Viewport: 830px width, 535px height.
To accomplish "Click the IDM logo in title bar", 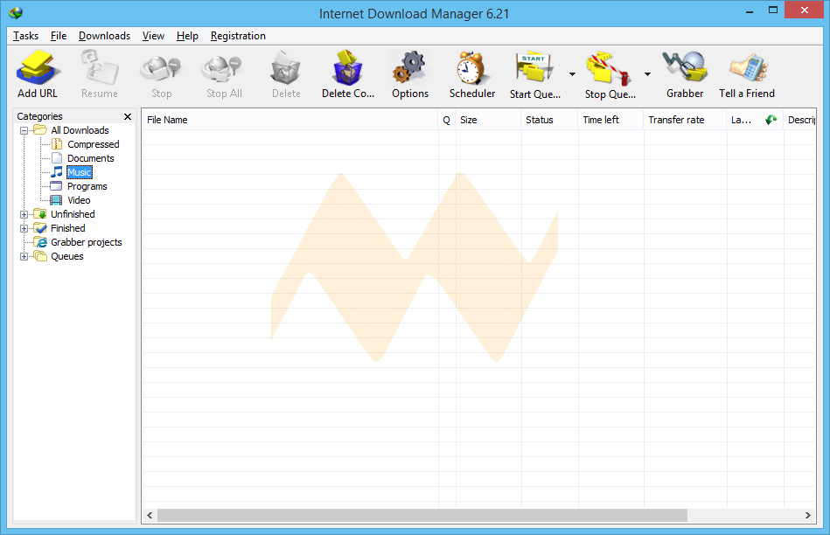I will pos(16,13).
